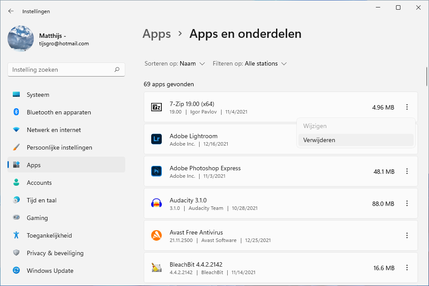
Task: Click the vertical scrollbar on the right
Action: 426,77
